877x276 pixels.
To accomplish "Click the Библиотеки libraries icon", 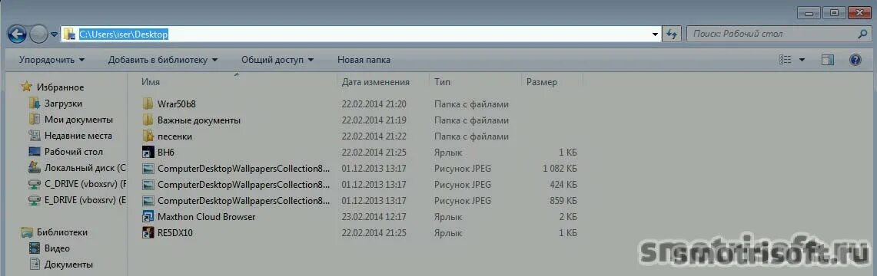I will point(26,232).
